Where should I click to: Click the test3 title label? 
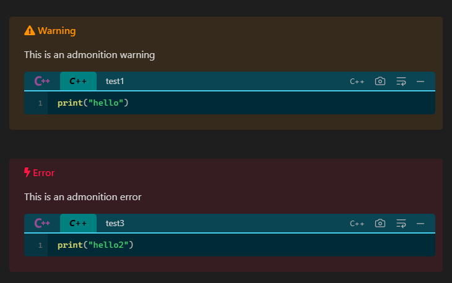115,224
